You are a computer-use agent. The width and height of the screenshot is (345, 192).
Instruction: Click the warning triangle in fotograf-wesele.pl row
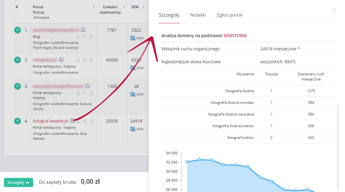pyautogui.click(x=78, y=121)
